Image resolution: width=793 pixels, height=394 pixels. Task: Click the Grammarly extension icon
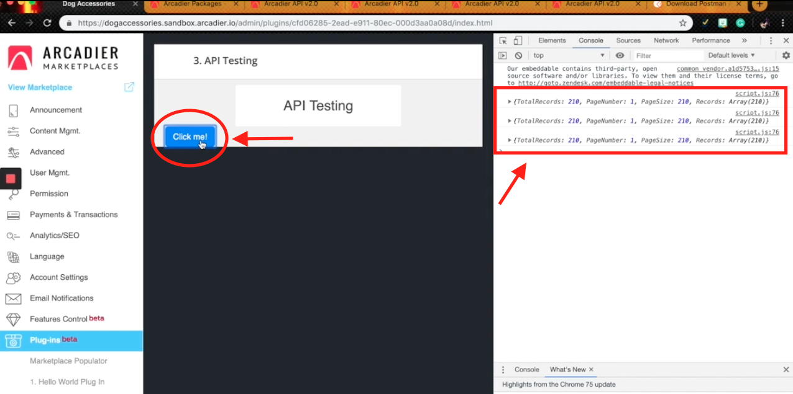coord(740,23)
